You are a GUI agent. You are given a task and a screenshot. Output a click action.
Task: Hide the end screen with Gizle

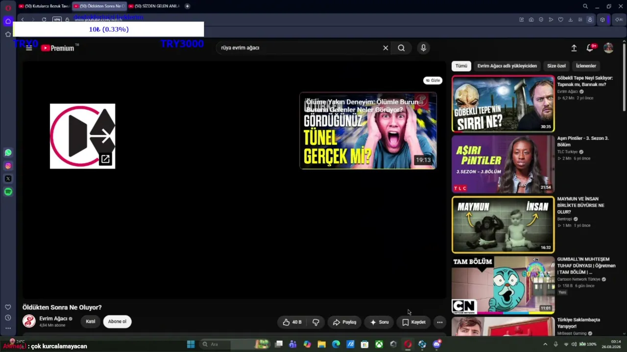point(433,80)
